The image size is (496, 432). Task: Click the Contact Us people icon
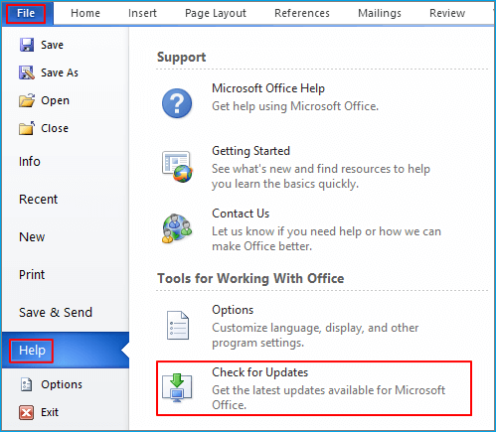[177, 228]
